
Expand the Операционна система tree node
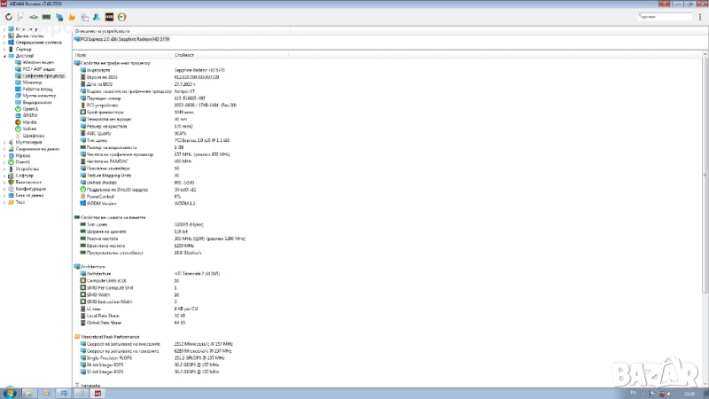(4, 43)
